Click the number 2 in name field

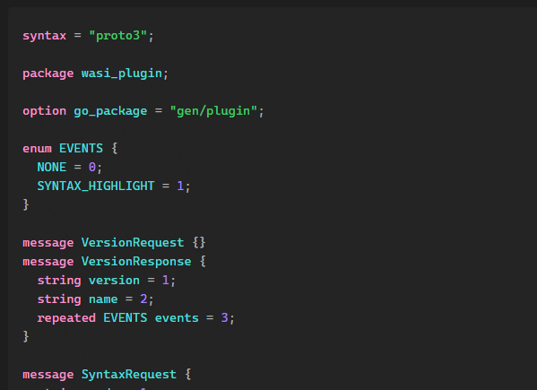[x=143, y=299]
